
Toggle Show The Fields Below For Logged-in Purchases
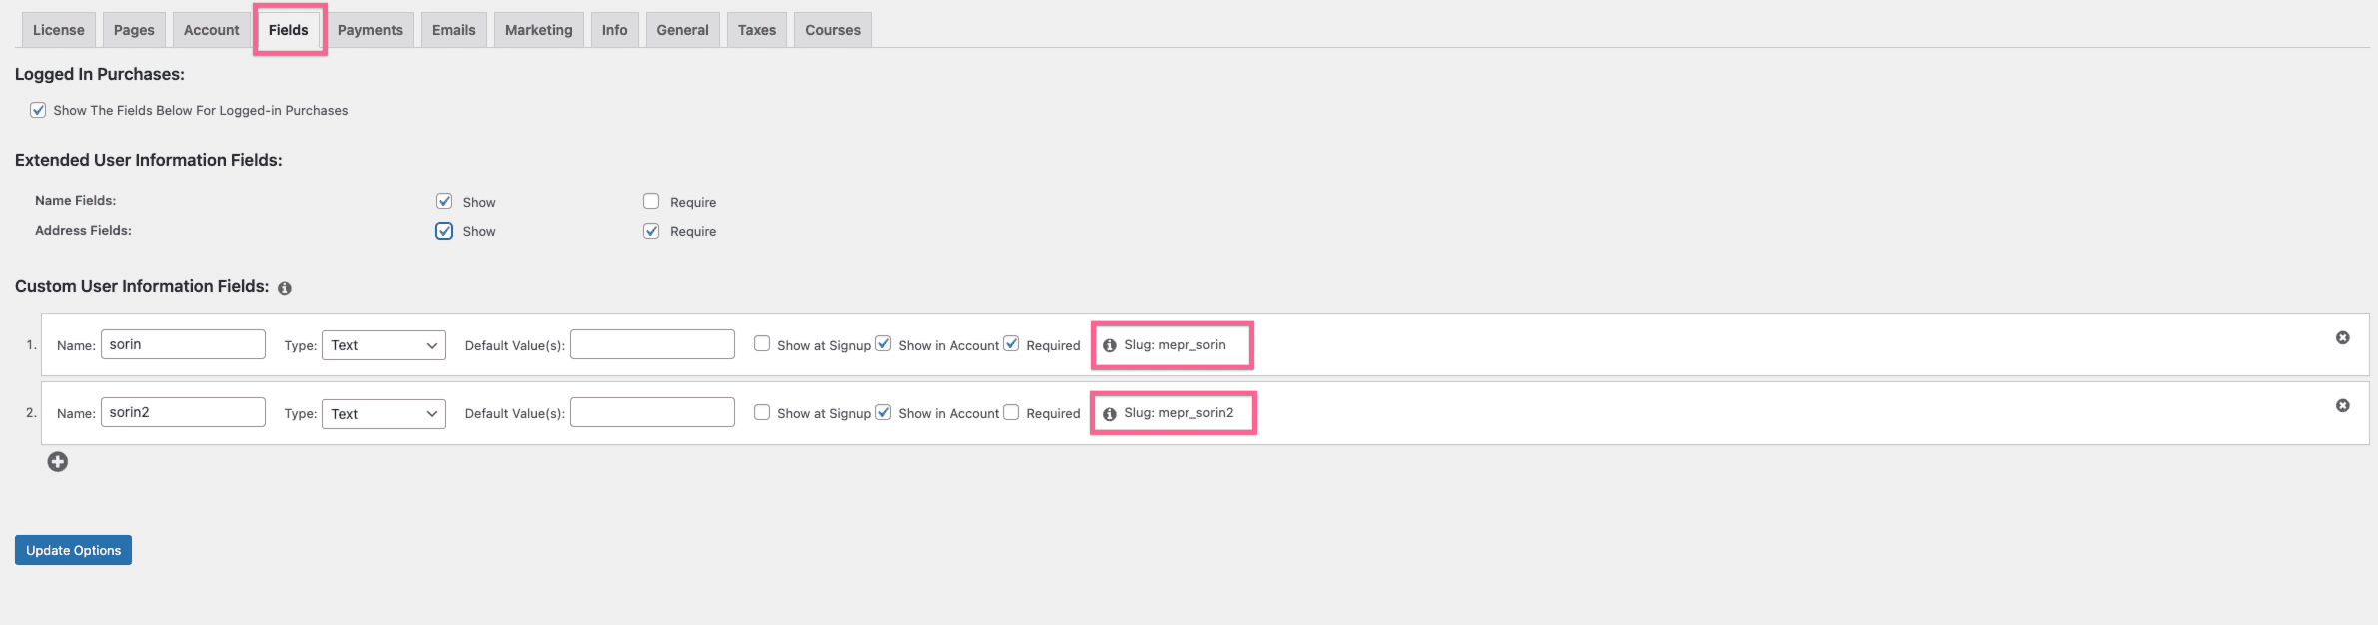point(38,110)
